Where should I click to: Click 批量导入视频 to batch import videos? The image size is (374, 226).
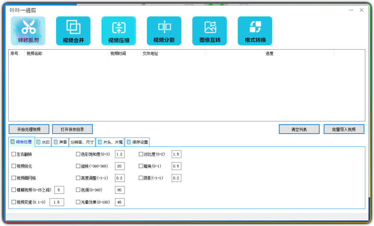coord(344,129)
